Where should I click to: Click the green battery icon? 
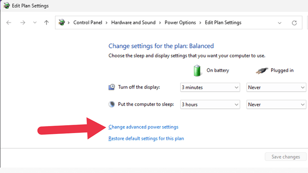click(x=197, y=71)
